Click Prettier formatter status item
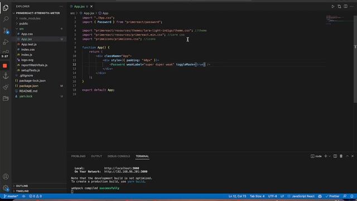Image resolution: width=357 pixels, height=201 pixels. [332, 196]
